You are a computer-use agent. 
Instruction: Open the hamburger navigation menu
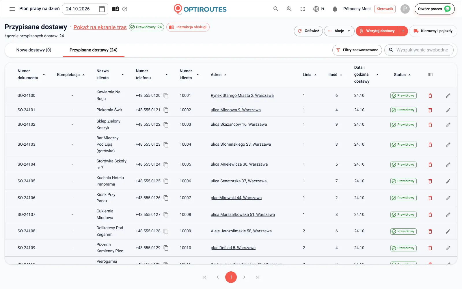point(12,9)
